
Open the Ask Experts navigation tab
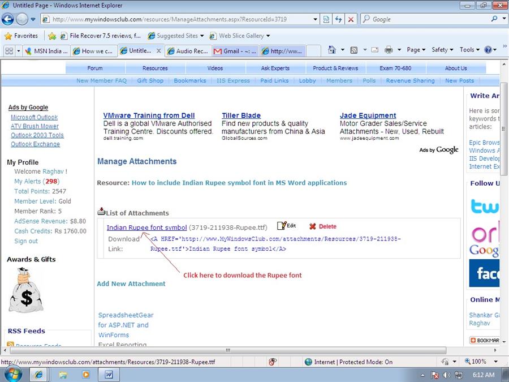point(275,68)
